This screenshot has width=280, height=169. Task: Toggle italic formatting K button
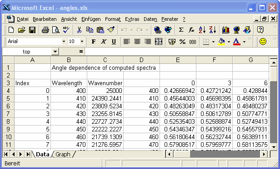click(x=103, y=42)
